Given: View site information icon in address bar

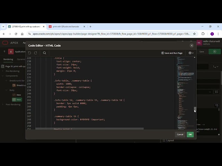Looking at the screenshot, I should pyautogui.click(x=29, y=34).
